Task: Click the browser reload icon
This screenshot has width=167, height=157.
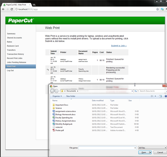Action: [12, 9]
